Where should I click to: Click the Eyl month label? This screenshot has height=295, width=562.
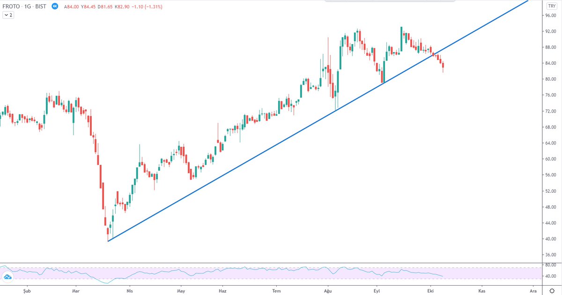tap(377, 291)
